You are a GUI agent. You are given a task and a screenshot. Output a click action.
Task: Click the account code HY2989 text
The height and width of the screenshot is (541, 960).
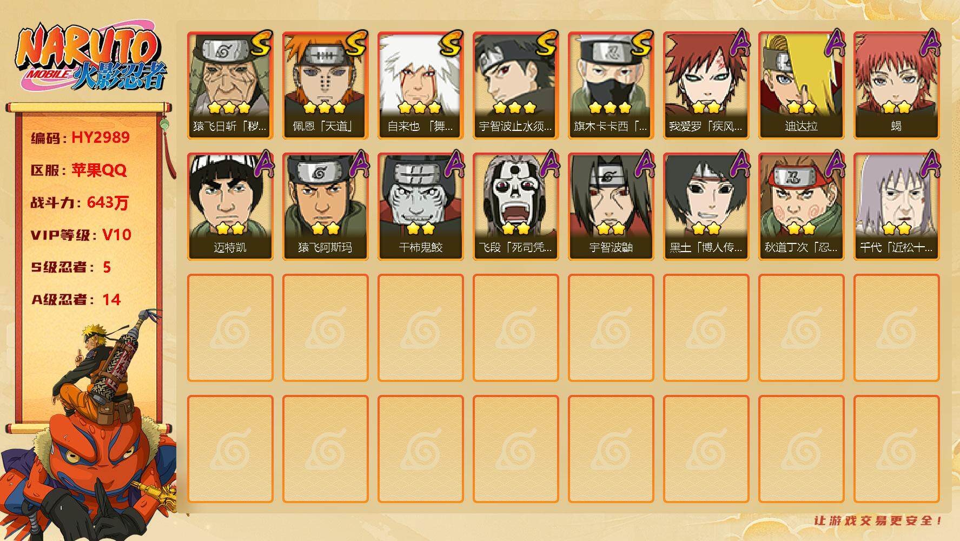(x=101, y=137)
